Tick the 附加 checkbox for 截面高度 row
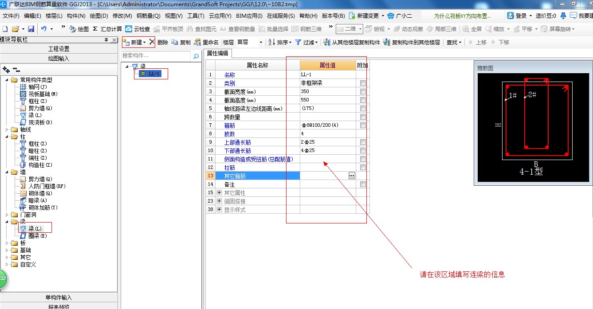Viewport: 593px width, 309px height. coord(363,100)
